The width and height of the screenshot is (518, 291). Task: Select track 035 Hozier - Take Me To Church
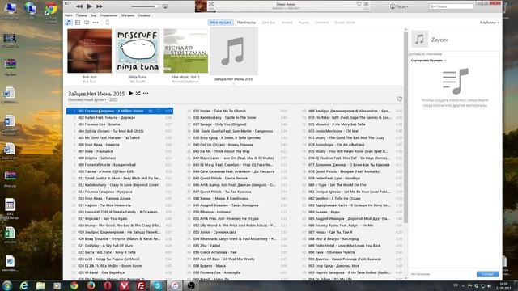(235, 111)
